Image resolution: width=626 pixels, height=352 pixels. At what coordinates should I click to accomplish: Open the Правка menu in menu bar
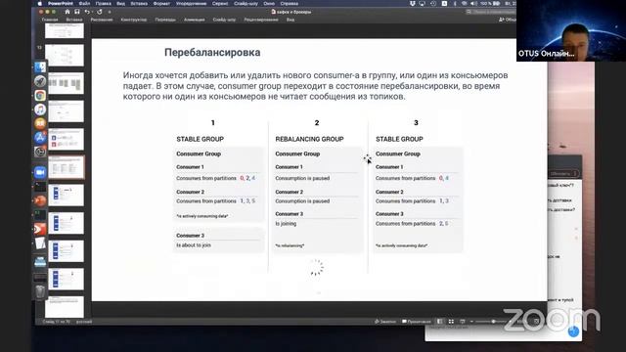point(103,3)
